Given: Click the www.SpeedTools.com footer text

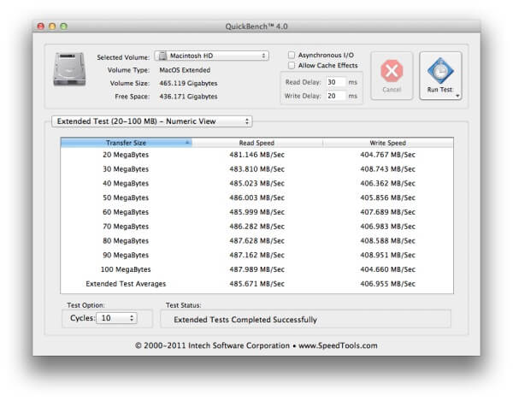Looking at the screenshot, I should point(338,345).
